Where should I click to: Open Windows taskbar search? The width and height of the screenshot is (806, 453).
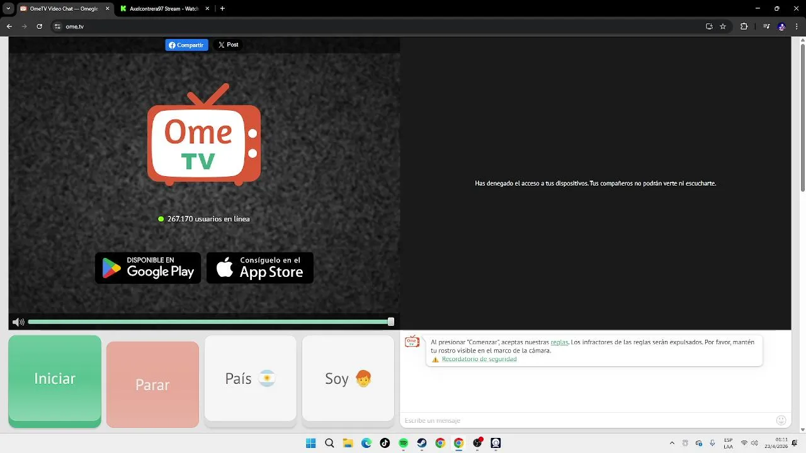[x=329, y=443]
